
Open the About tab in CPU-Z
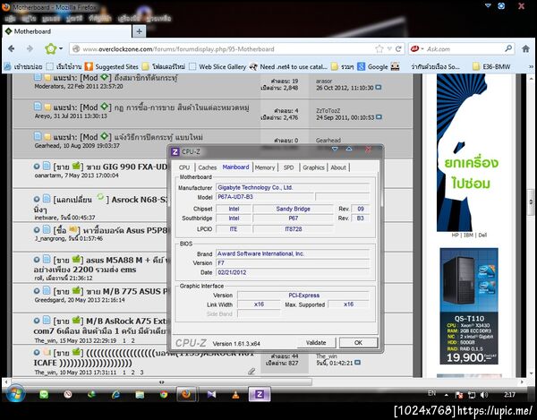click(338, 167)
